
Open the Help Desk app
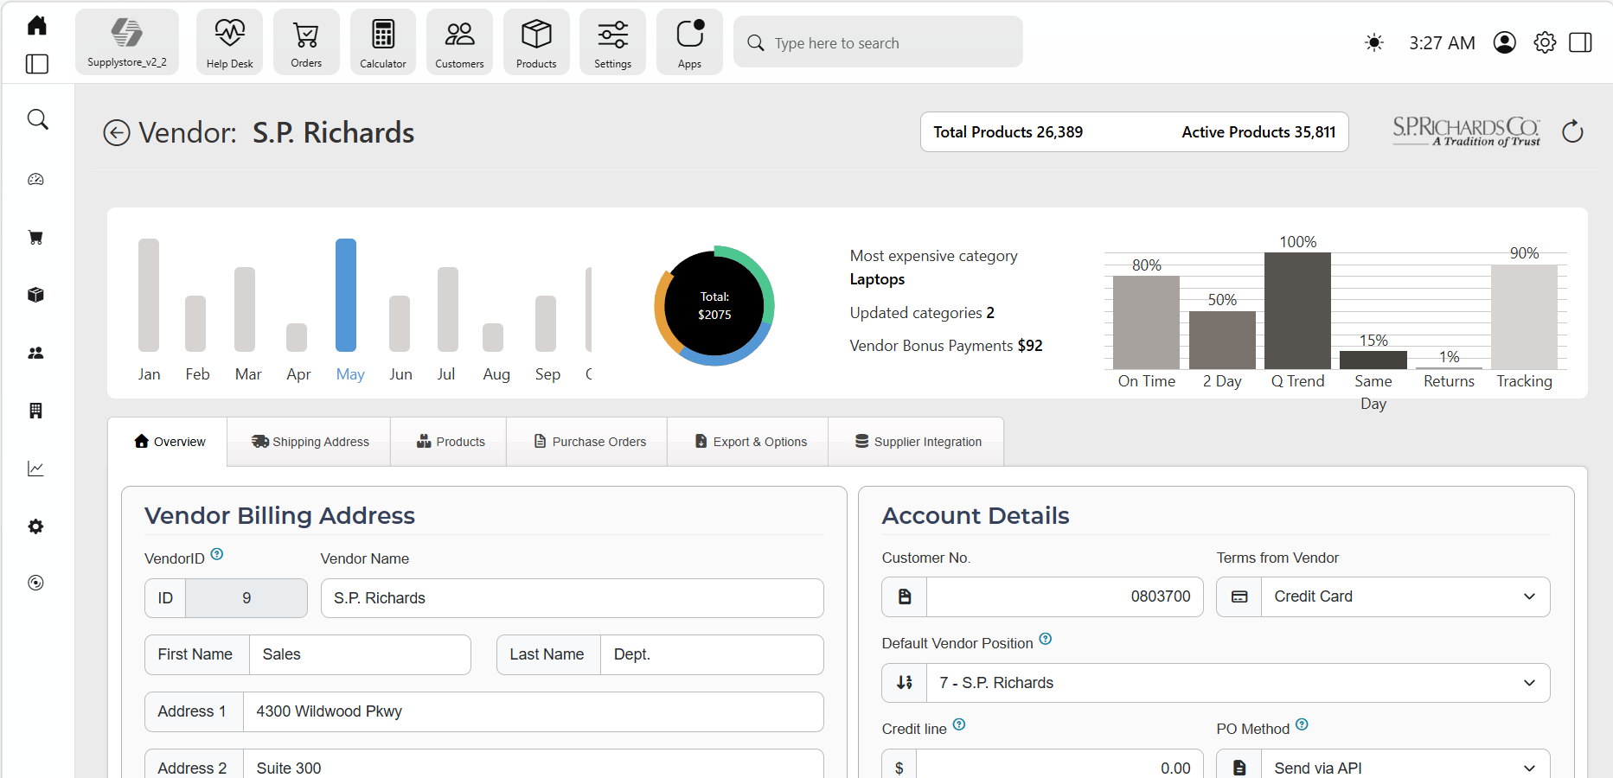230,42
